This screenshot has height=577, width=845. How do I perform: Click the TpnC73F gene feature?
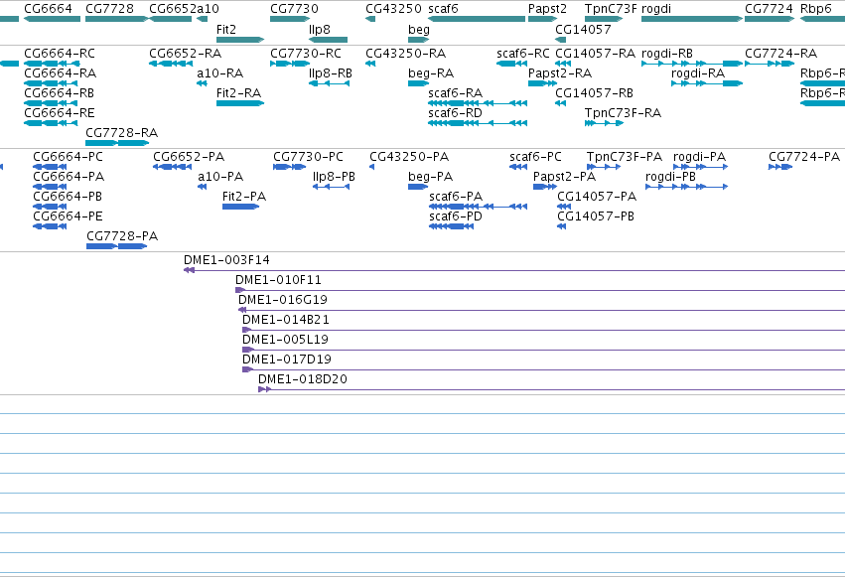click(604, 19)
